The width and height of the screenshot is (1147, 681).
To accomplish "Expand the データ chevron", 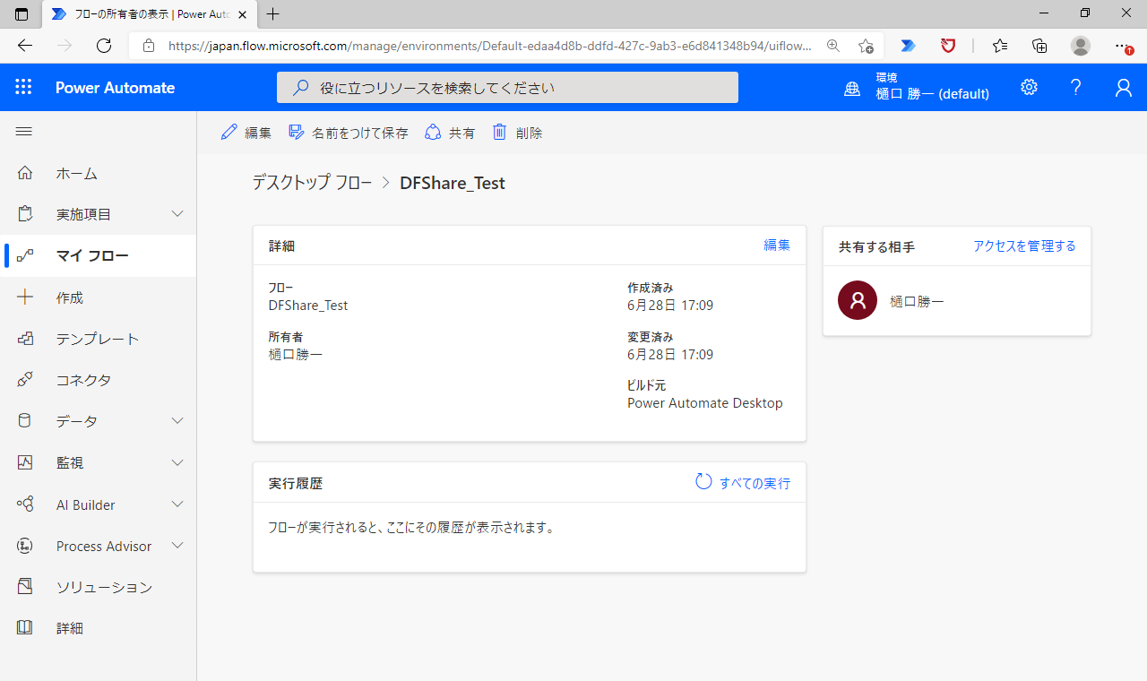I will pyautogui.click(x=177, y=421).
